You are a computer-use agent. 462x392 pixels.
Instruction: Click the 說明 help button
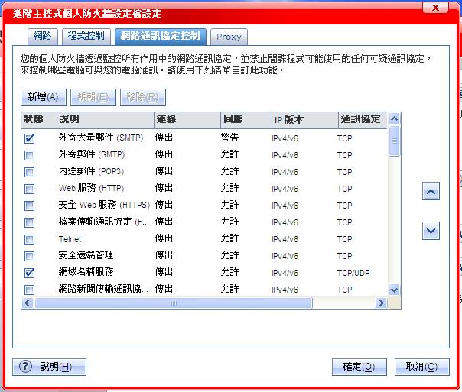point(49,367)
